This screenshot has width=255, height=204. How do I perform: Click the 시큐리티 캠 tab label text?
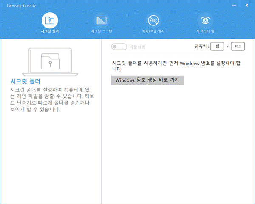205,31
